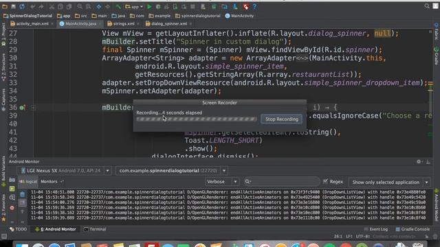440x247 pixels.
Task: Click the navigate Back arrow icon
Action: [99, 6]
